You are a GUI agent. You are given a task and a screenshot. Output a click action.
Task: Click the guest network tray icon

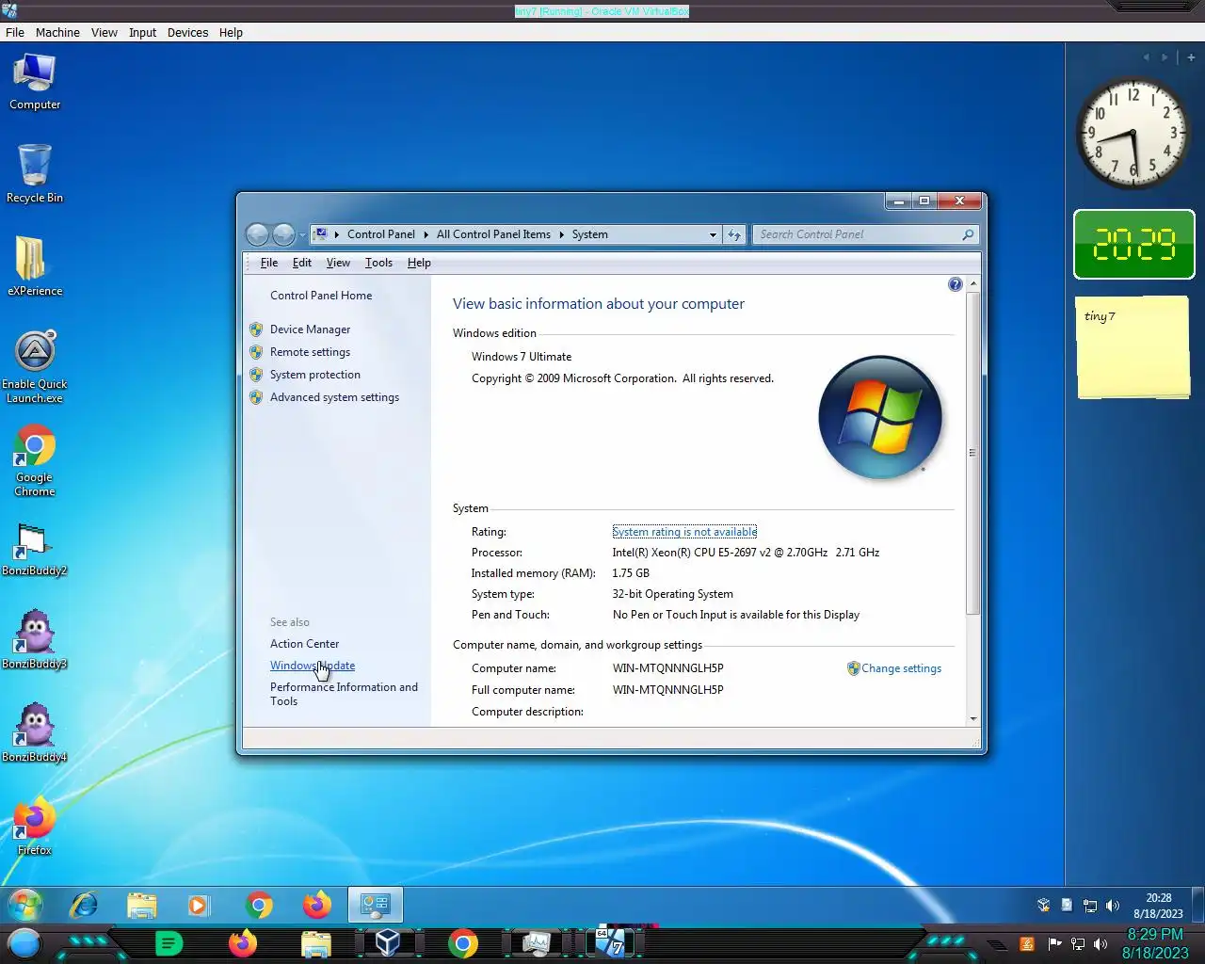(1090, 906)
